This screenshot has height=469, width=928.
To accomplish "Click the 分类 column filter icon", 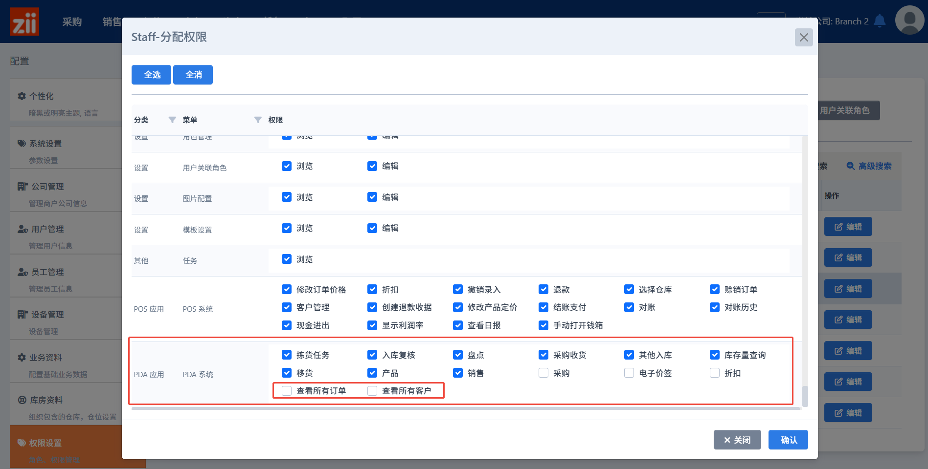I will tap(172, 120).
